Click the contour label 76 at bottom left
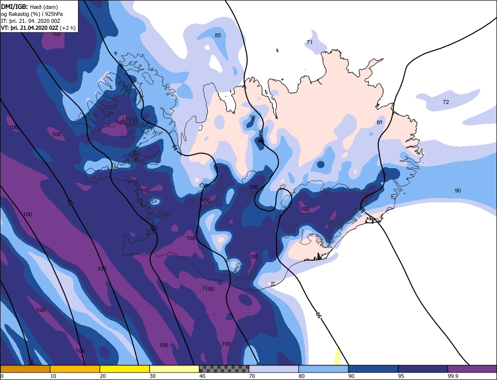This screenshot has width=497, height=380. coord(30,362)
